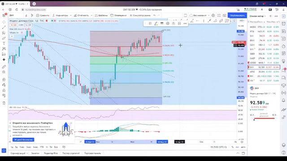Collapse the legend with small chevron button

point(12,37)
